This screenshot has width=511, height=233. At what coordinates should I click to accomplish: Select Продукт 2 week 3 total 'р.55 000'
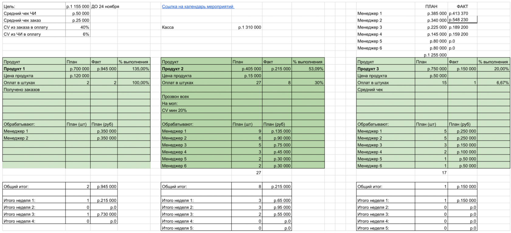(x=277, y=214)
